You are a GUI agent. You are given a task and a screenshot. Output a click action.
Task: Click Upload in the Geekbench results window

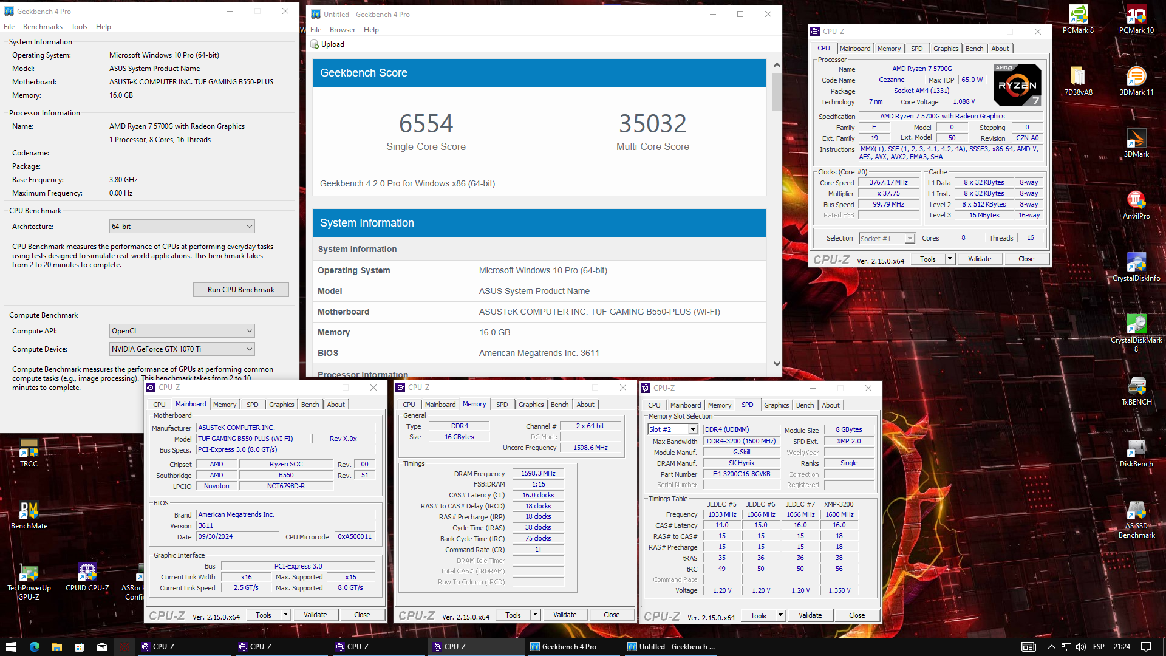coord(328,44)
